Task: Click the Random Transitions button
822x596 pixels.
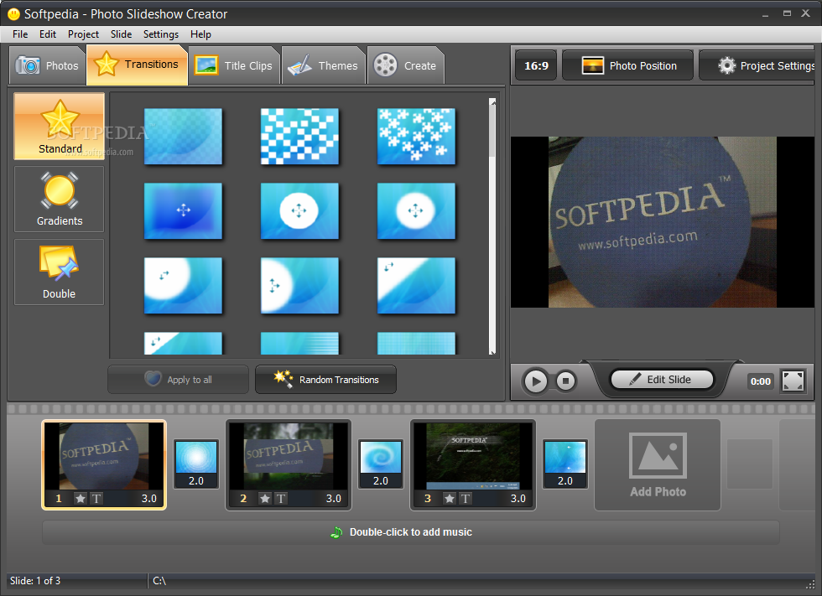Action: coord(325,379)
